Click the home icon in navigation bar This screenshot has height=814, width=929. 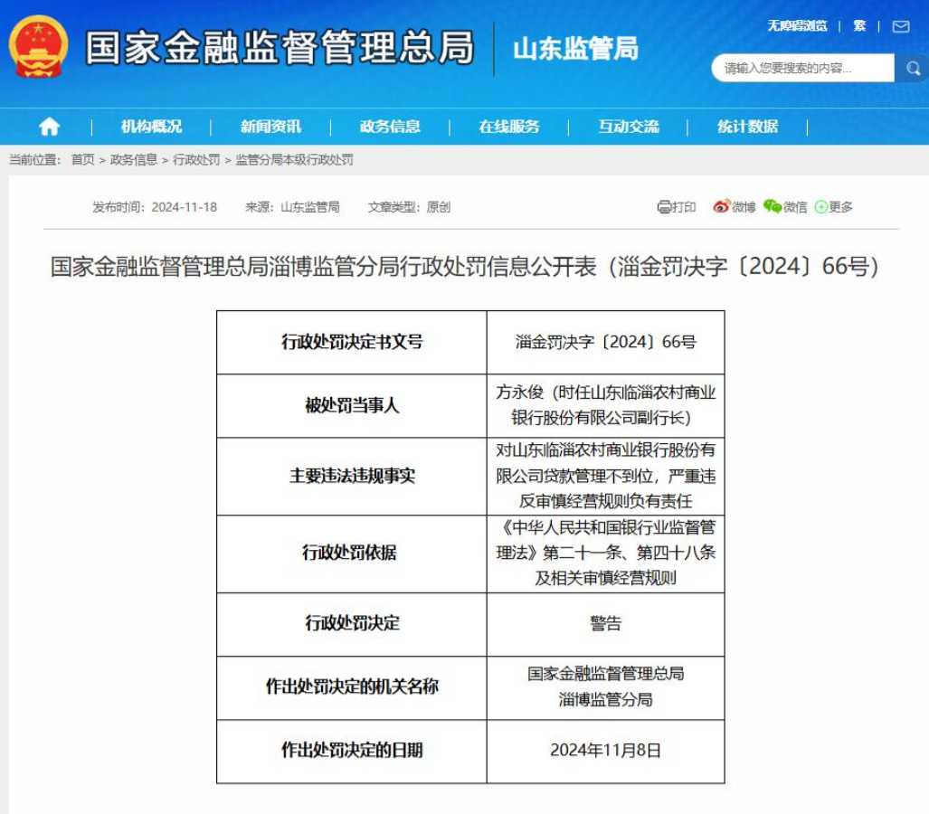49,127
